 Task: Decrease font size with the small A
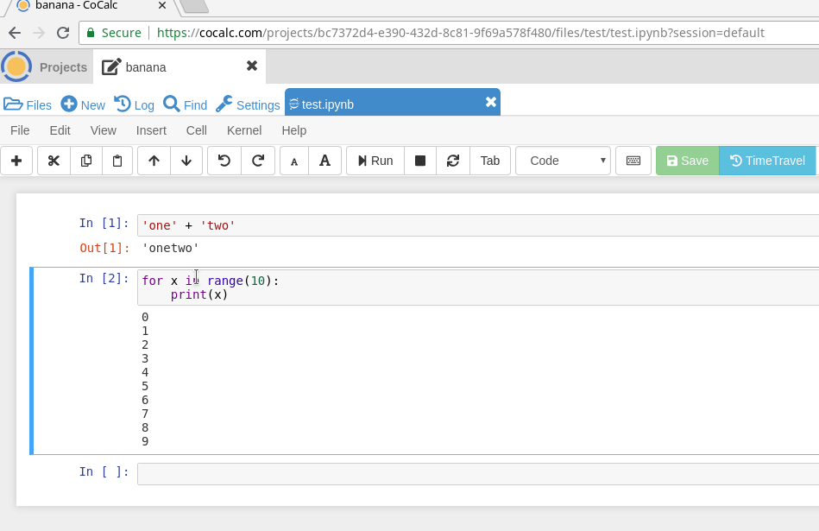click(x=294, y=161)
